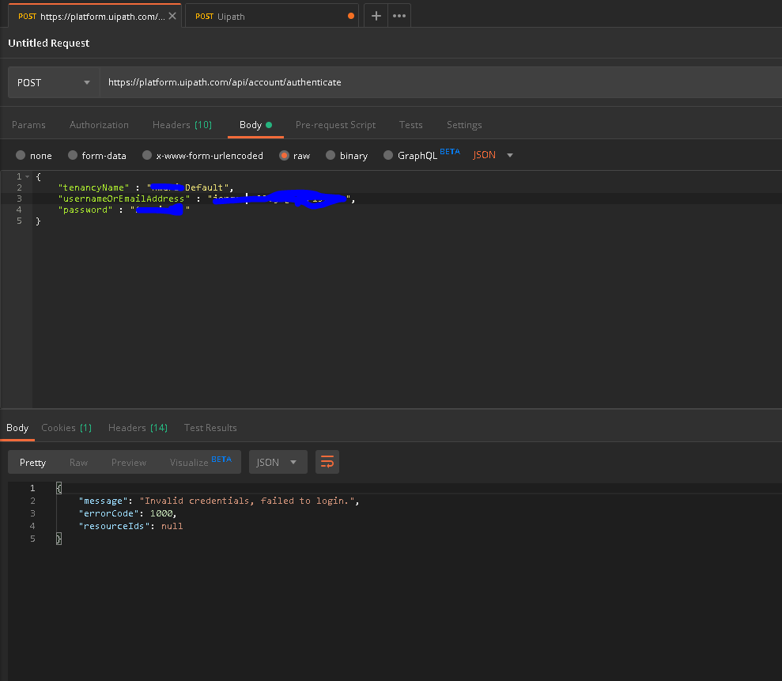Open the Authorization tab
Screen dimensions: 782x681
click(x=99, y=125)
